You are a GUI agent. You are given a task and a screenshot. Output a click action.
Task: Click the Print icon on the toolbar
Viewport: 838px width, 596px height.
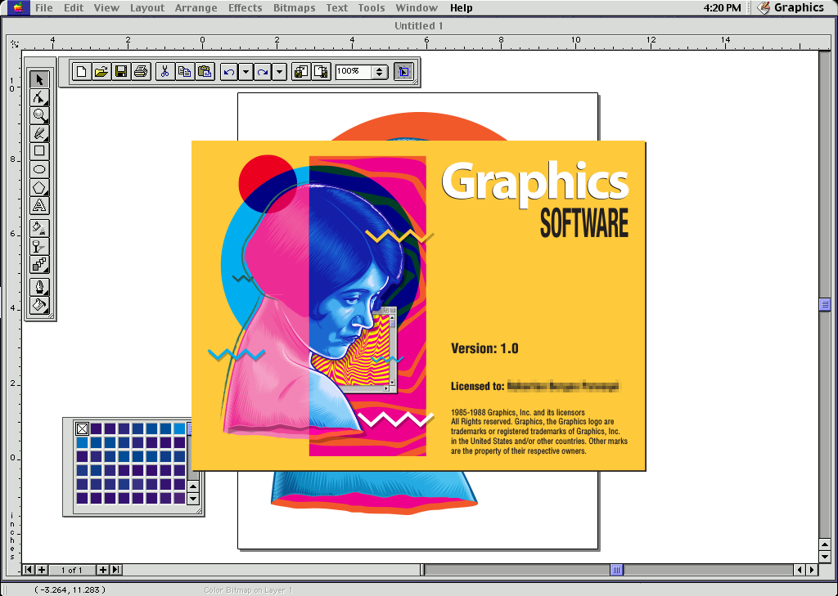coord(140,71)
